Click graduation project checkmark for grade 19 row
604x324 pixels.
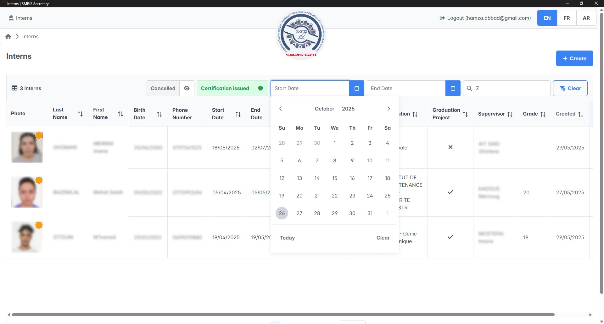[450, 237]
